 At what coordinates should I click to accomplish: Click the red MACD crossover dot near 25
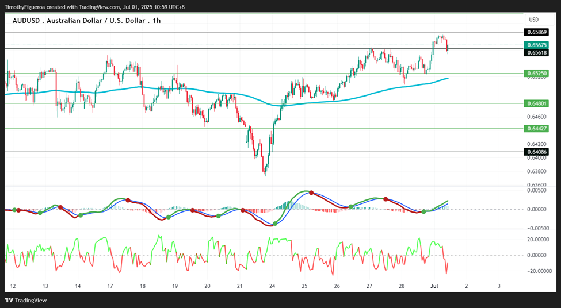pyautogui.click(x=311, y=192)
